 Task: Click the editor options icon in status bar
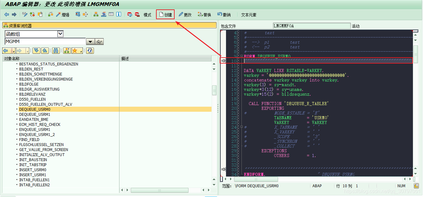click(416, 186)
